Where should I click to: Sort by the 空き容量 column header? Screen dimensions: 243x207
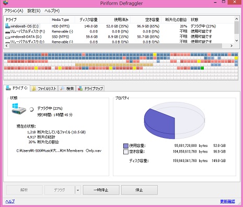tap(146, 19)
